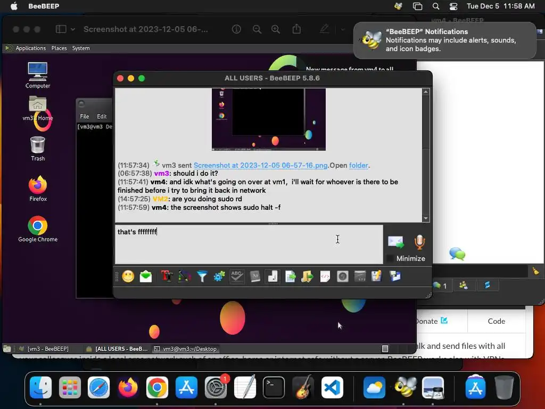Screen dimensions: 545x409
Task: Toggle the Preview markup pen icon
Action: click(324, 29)
